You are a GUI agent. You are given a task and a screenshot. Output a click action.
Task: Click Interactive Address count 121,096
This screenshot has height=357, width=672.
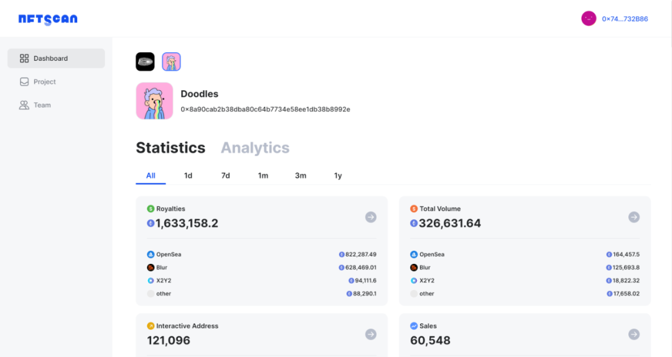tap(169, 340)
